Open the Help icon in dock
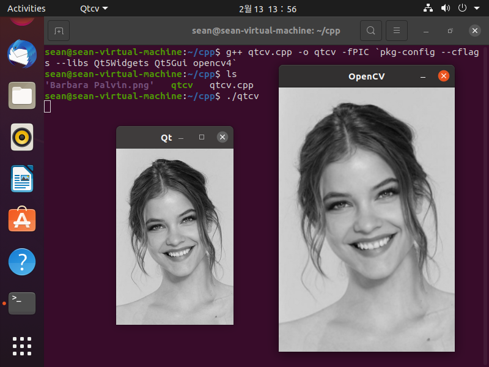The height and width of the screenshot is (367, 489). [22, 262]
